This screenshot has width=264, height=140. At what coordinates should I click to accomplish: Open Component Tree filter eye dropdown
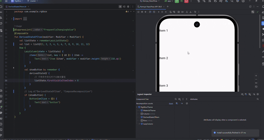pos(180,99)
